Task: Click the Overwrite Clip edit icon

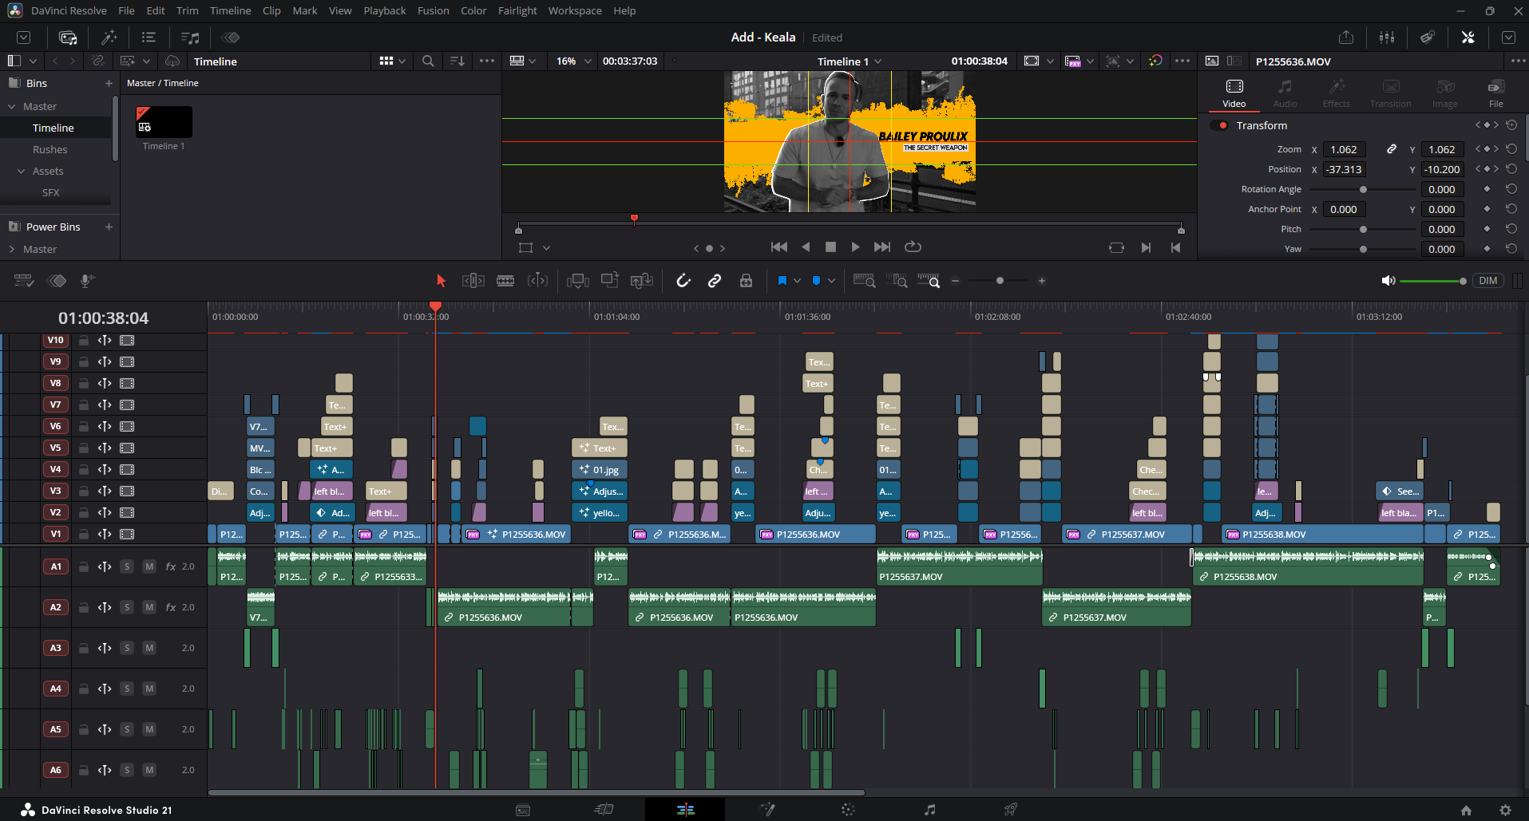Action: coord(610,281)
